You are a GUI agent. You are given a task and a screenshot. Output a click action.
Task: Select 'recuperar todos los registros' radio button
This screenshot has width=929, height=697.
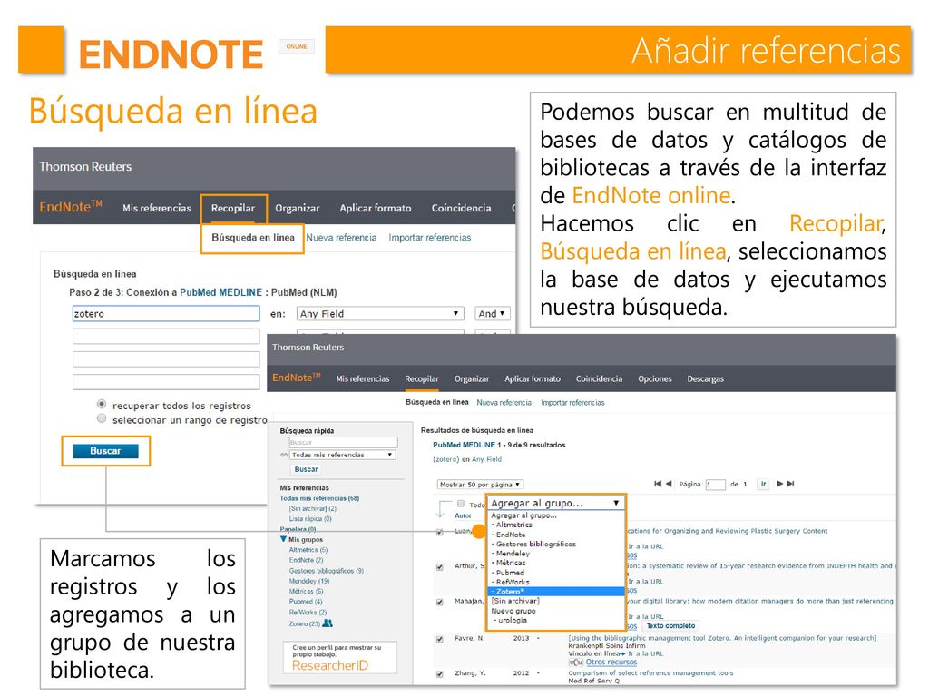point(102,404)
